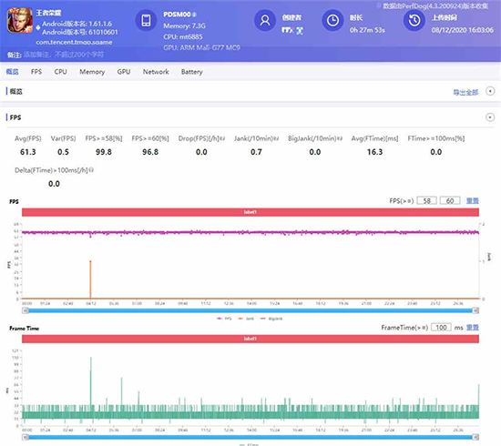Click the creator user icon
The height and width of the screenshot is (446, 501).
tap(265, 20)
